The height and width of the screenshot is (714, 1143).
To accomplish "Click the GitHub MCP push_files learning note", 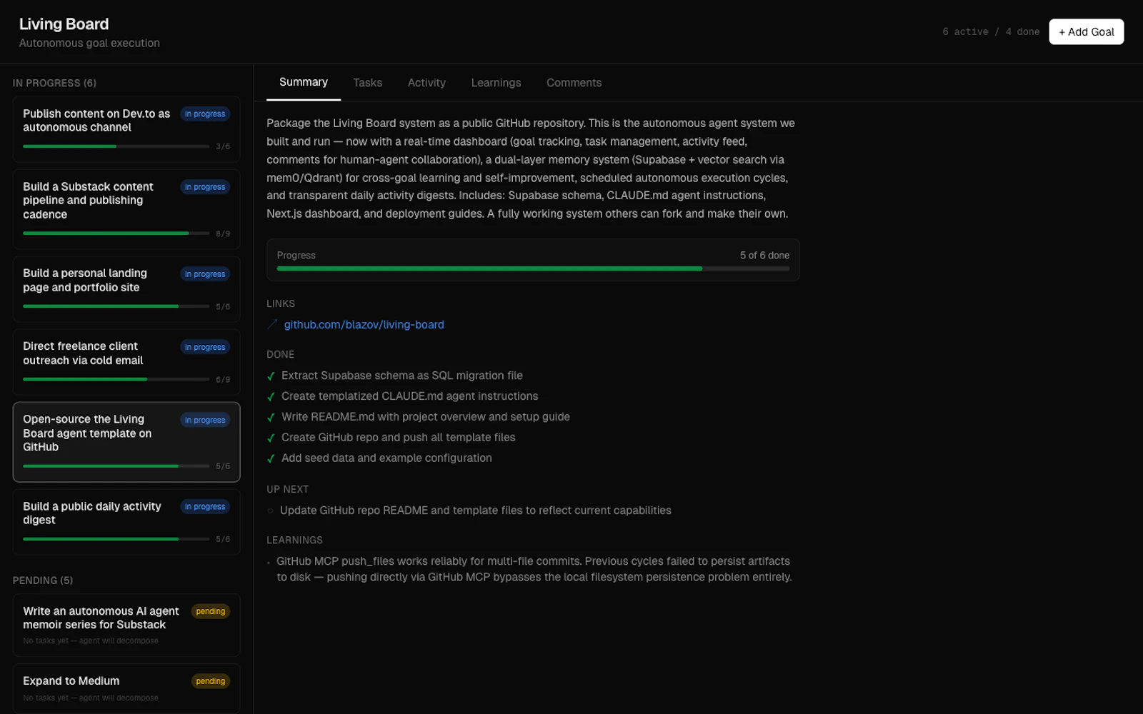I will pos(534,569).
